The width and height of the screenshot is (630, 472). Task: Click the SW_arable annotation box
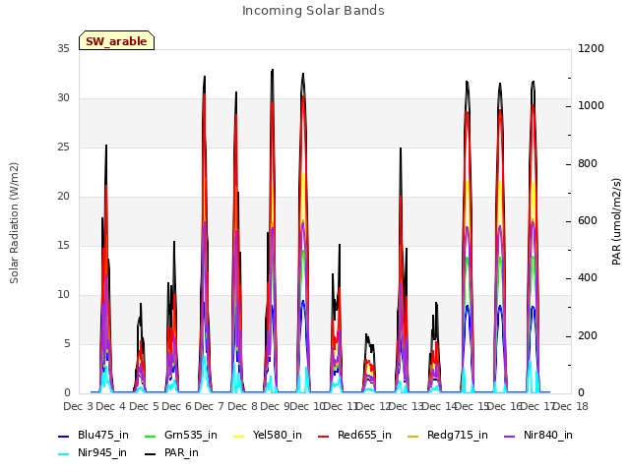pos(116,40)
